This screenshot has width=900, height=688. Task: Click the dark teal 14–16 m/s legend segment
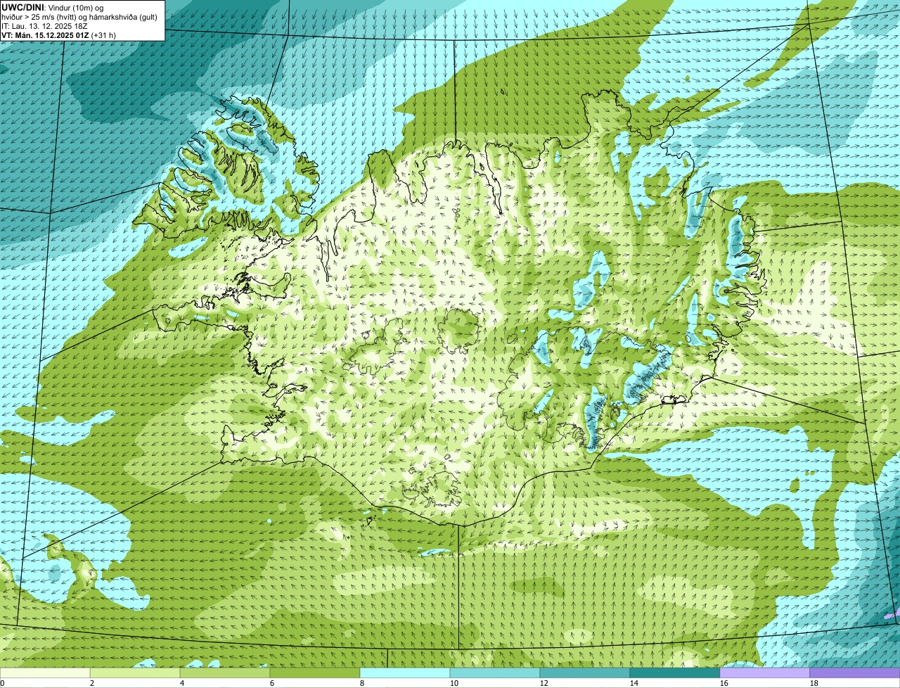[675, 673]
